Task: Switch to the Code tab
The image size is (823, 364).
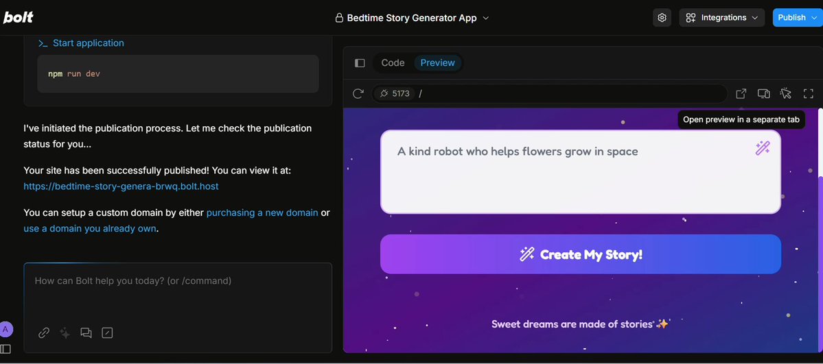Action: (x=393, y=63)
